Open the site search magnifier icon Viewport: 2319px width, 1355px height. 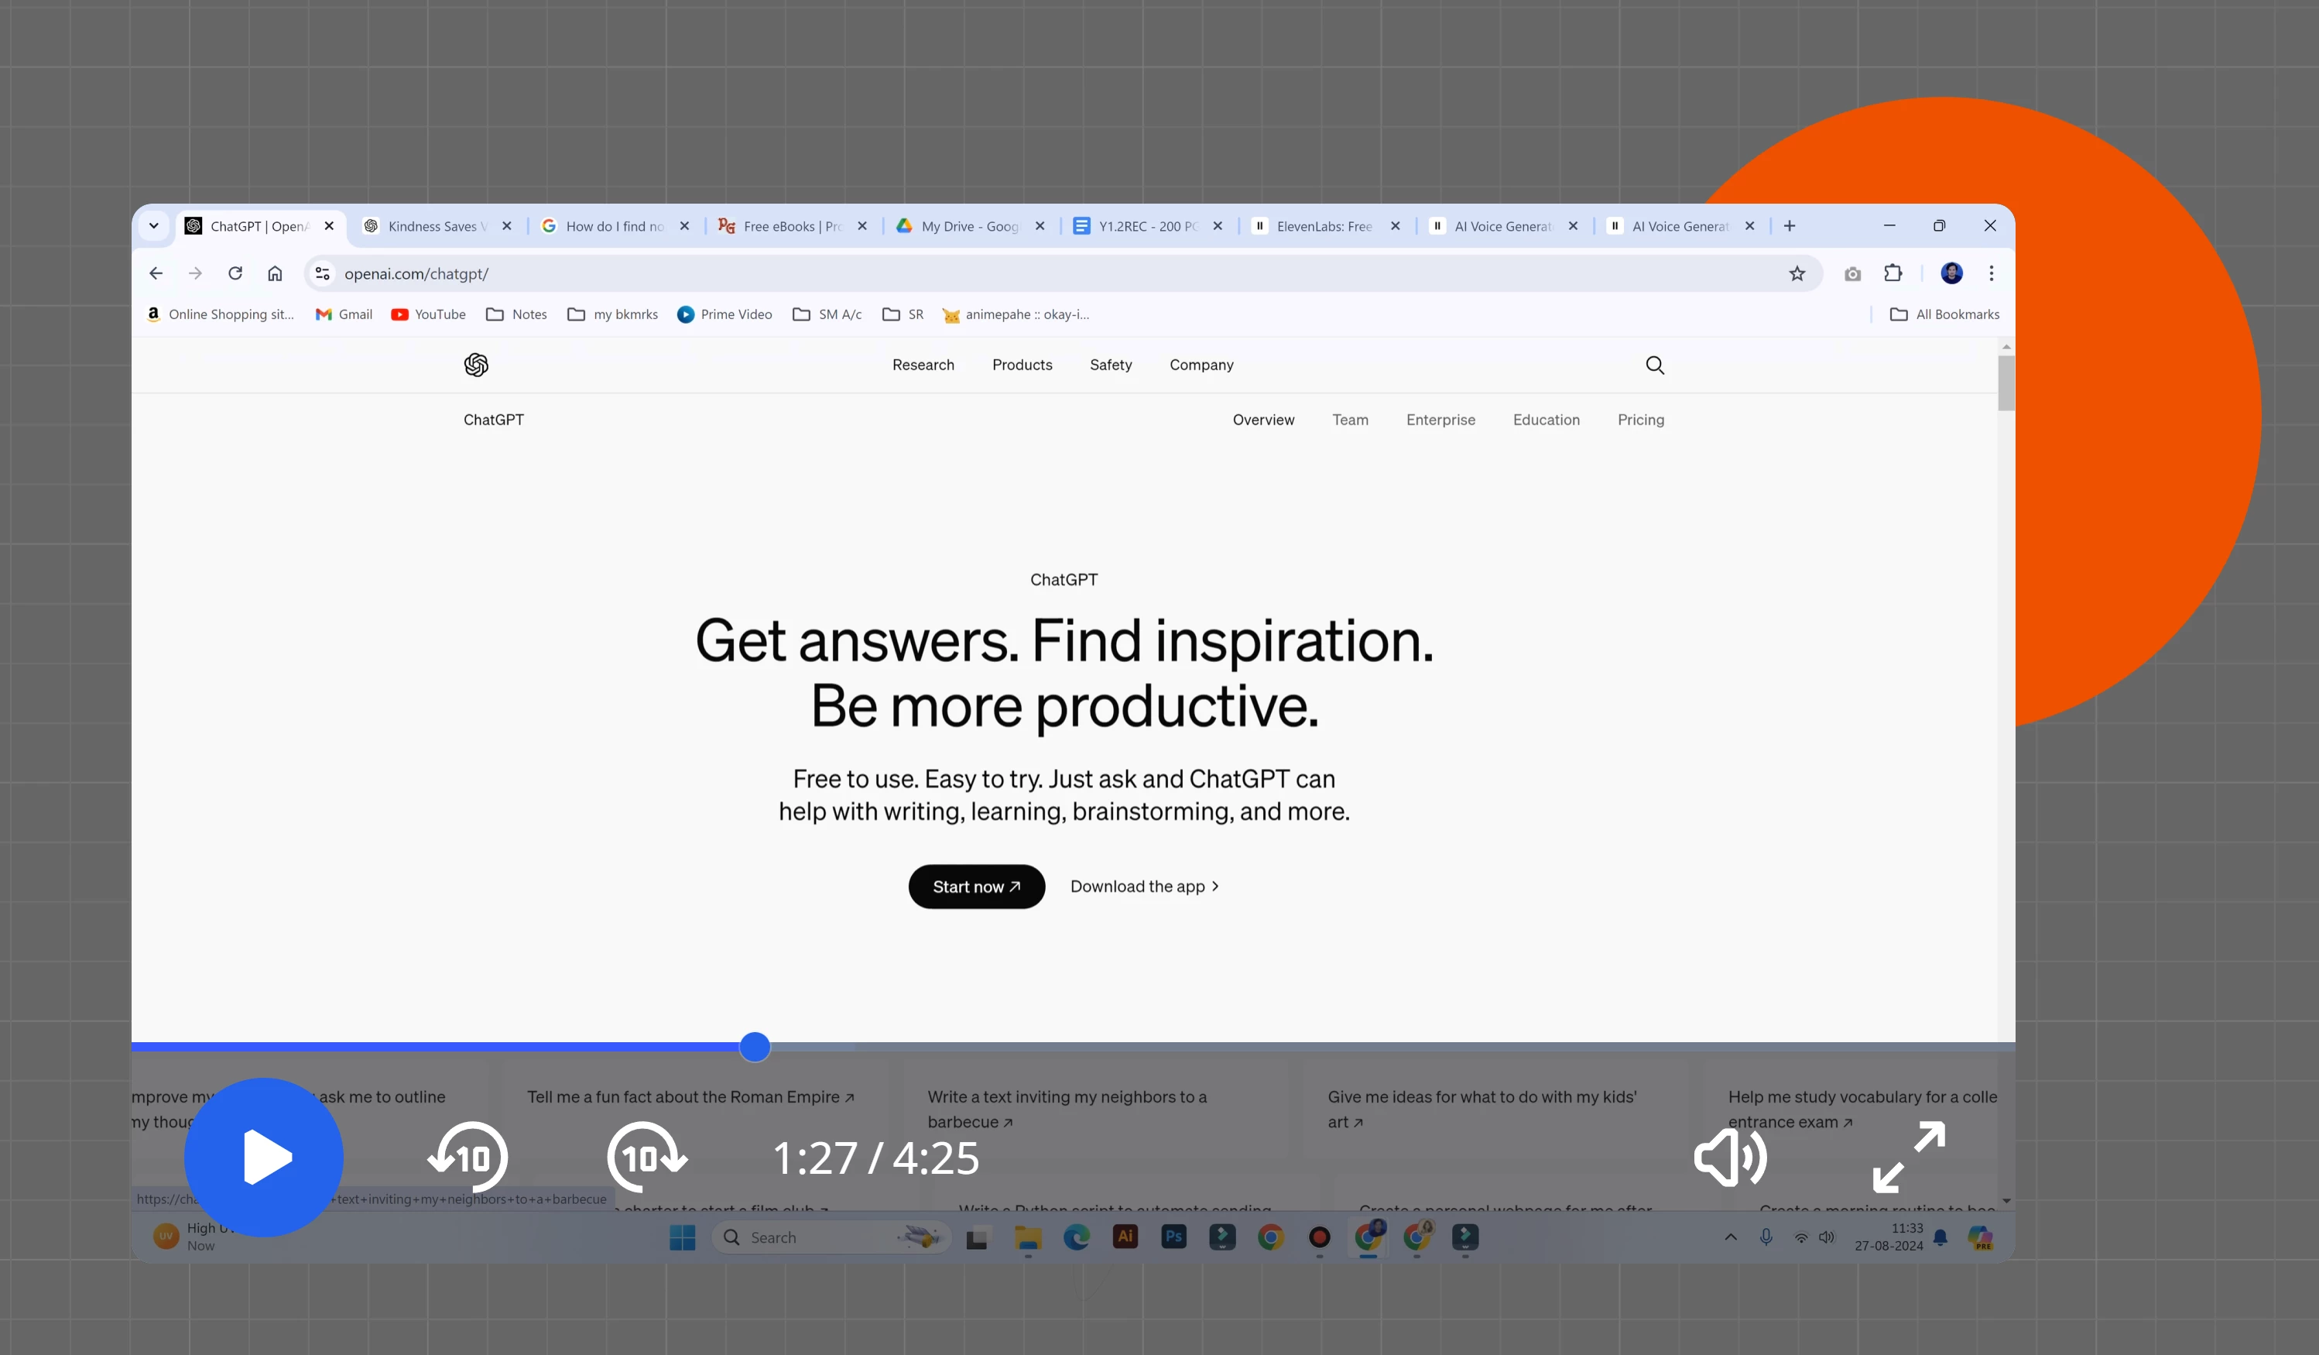[x=1655, y=365]
